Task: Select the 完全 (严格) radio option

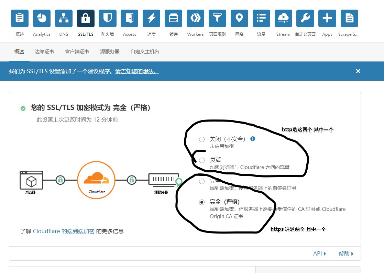Action: [202, 202]
